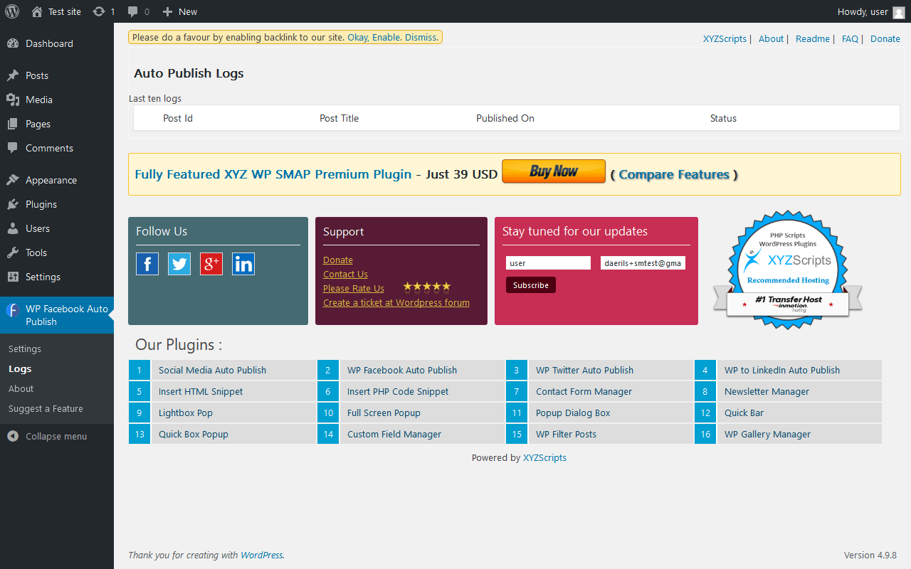Screen dimensions: 911x569
Task: Click the user avatar next to Howdy
Action: pos(899,11)
